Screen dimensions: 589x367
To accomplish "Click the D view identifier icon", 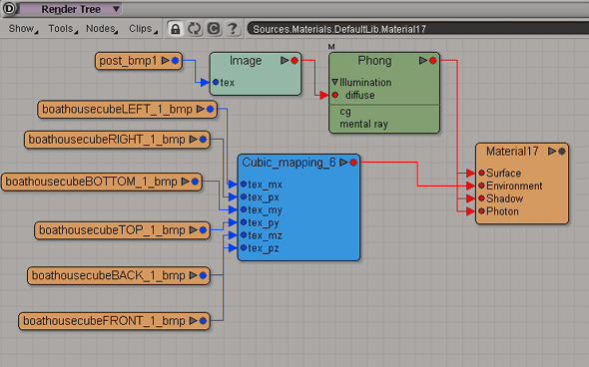I will tap(9, 8).
